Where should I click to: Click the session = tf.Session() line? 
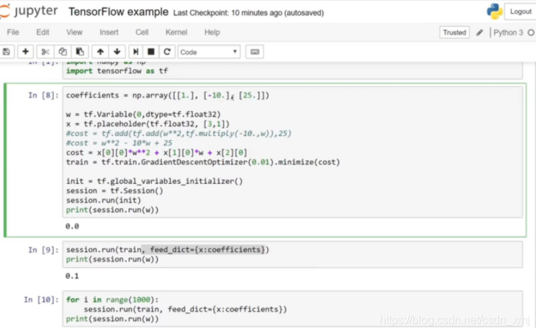(115, 191)
